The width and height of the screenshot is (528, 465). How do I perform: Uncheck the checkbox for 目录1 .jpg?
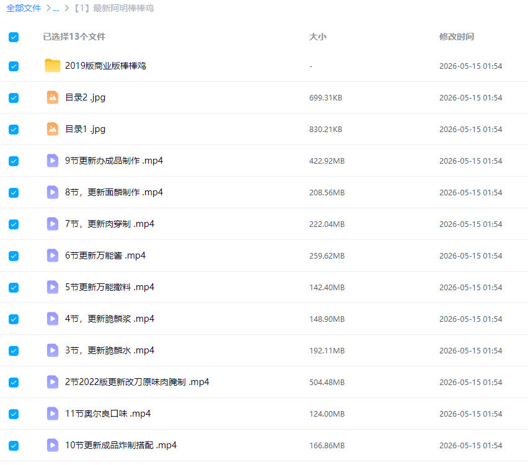coord(14,130)
